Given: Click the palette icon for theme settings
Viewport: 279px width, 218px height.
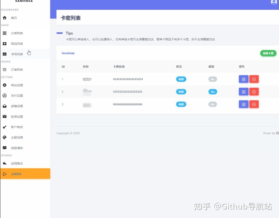Looking at the screenshot, I should click(5, 137).
